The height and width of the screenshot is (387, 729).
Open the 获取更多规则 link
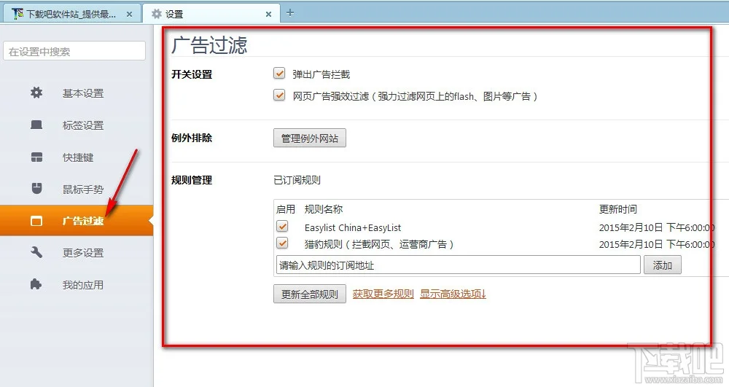(x=383, y=294)
